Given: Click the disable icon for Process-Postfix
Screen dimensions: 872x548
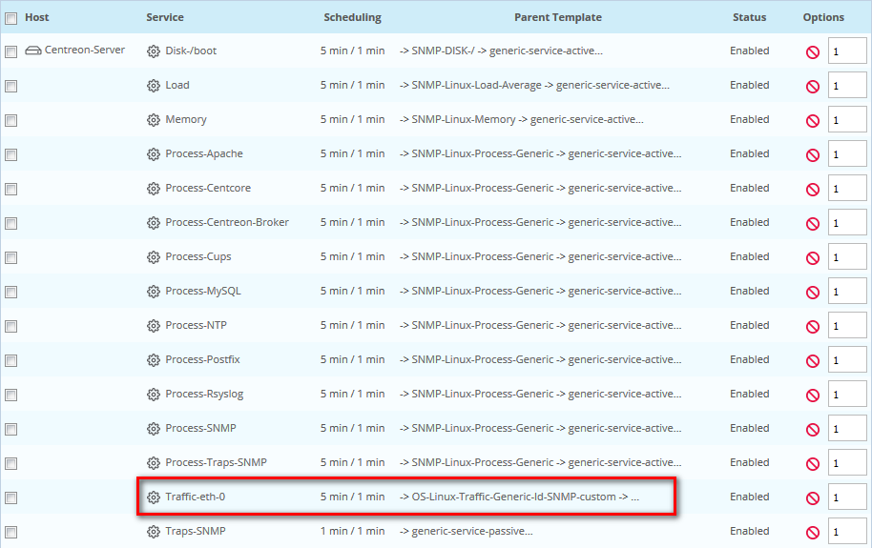Looking at the screenshot, I should click(x=813, y=360).
